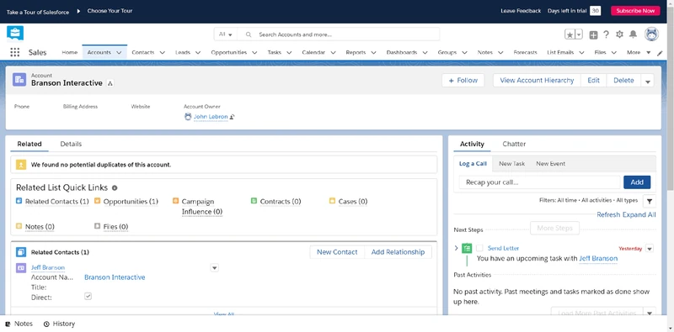The height and width of the screenshot is (332, 674).
Task: Expand the Contacts tab dropdown arrow
Action: click(x=162, y=53)
